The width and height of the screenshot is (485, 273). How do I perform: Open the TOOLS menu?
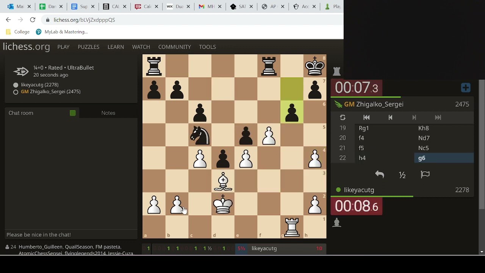point(207,47)
